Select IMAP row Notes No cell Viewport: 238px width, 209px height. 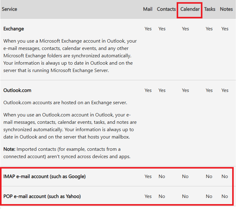225,177
